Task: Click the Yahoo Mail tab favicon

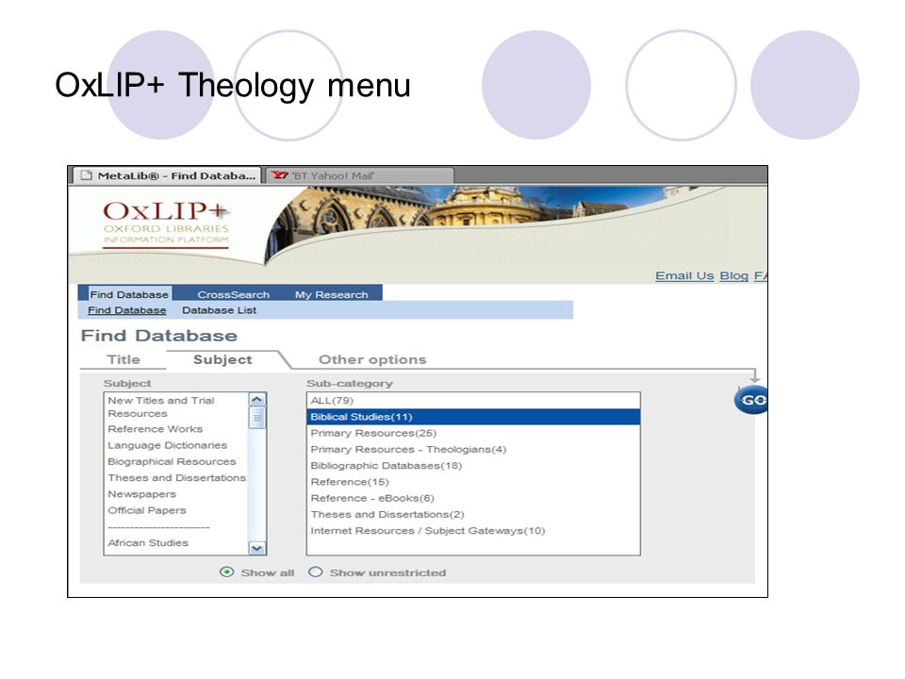Action: click(x=280, y=175)
